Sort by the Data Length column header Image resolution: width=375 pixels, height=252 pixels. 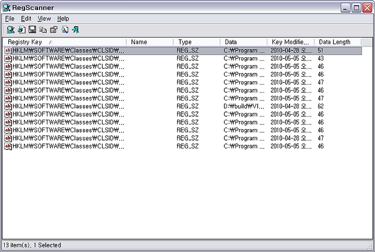(x=337, y=42)
